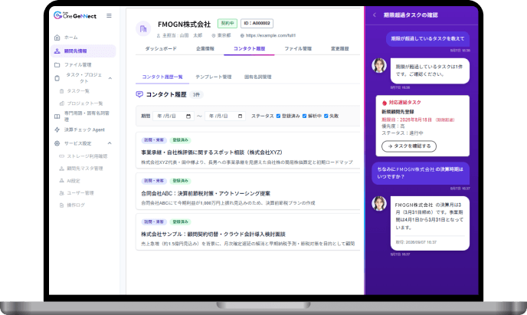Open the ファイル管理 tab
The height and width of the screenshot is (315, 527).
coord(298,49)
